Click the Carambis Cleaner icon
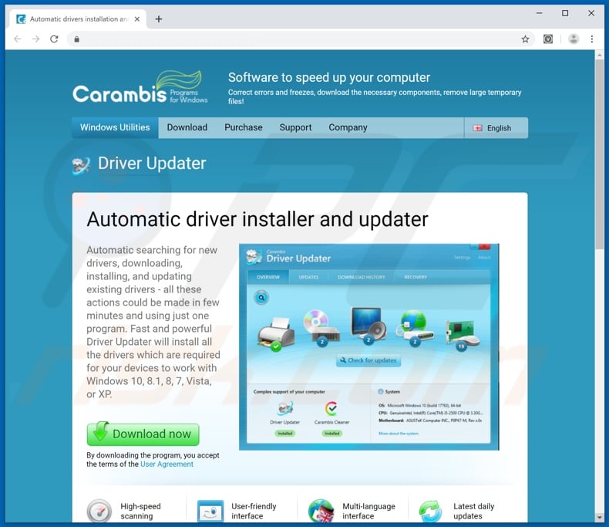This screenshot has width=609, height=527. (x=331, y=408)
